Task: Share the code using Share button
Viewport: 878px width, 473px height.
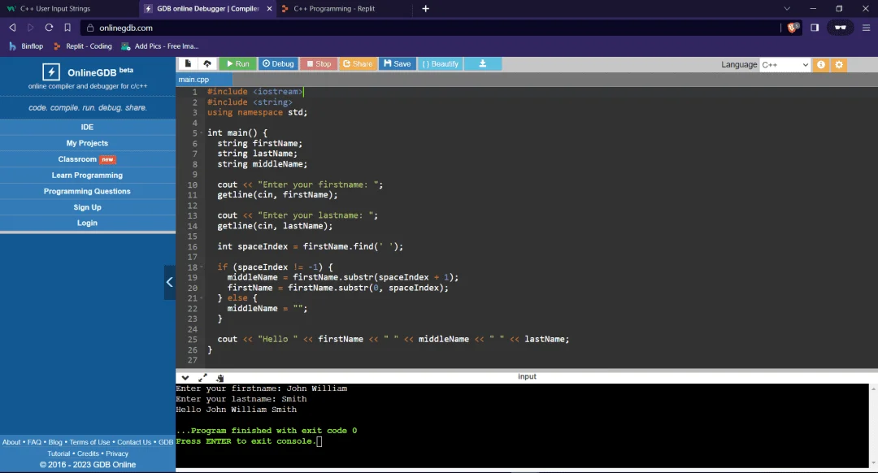Action: pos(357,64)
